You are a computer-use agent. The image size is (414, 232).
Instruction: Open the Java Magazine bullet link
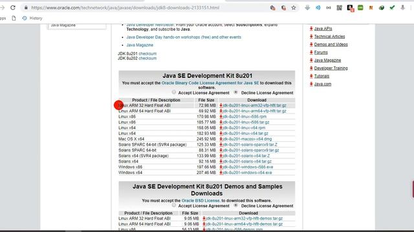140,45
